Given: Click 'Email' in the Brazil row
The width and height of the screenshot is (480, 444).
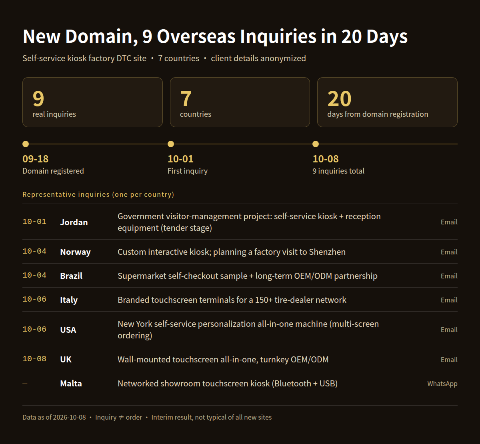Looking at the screenshot, I should [x=449, y=276].
